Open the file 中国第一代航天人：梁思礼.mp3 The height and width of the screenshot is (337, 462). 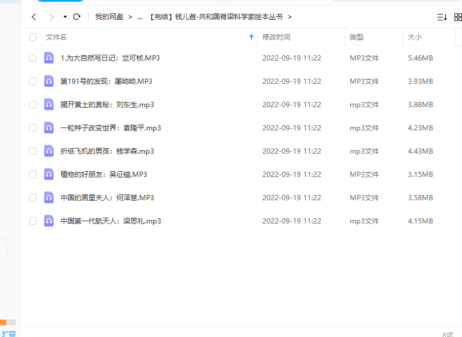[x=111, y=221]
